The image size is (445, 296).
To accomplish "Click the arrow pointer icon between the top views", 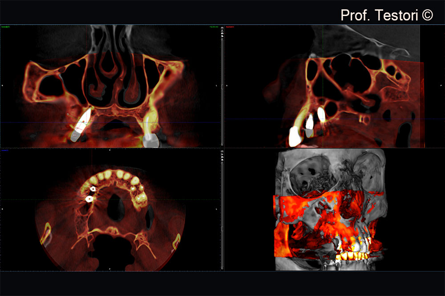I will tap(222, 36).
